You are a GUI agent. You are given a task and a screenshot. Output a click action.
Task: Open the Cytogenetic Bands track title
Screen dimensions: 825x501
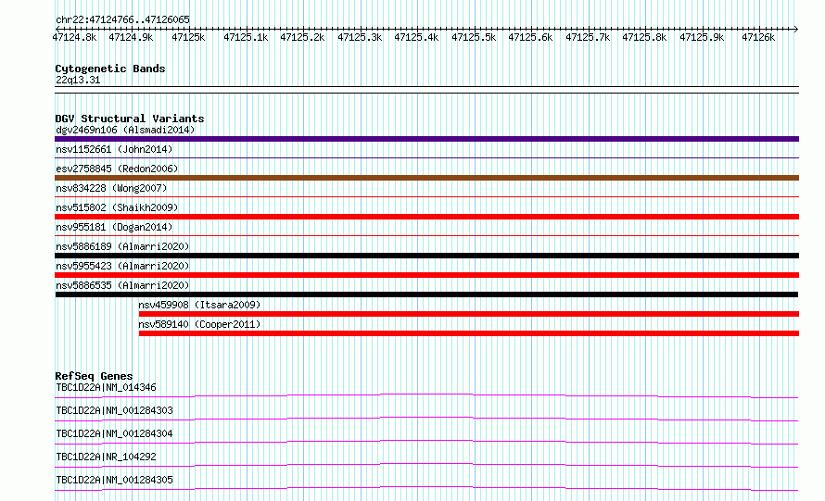tap(110, 69)
